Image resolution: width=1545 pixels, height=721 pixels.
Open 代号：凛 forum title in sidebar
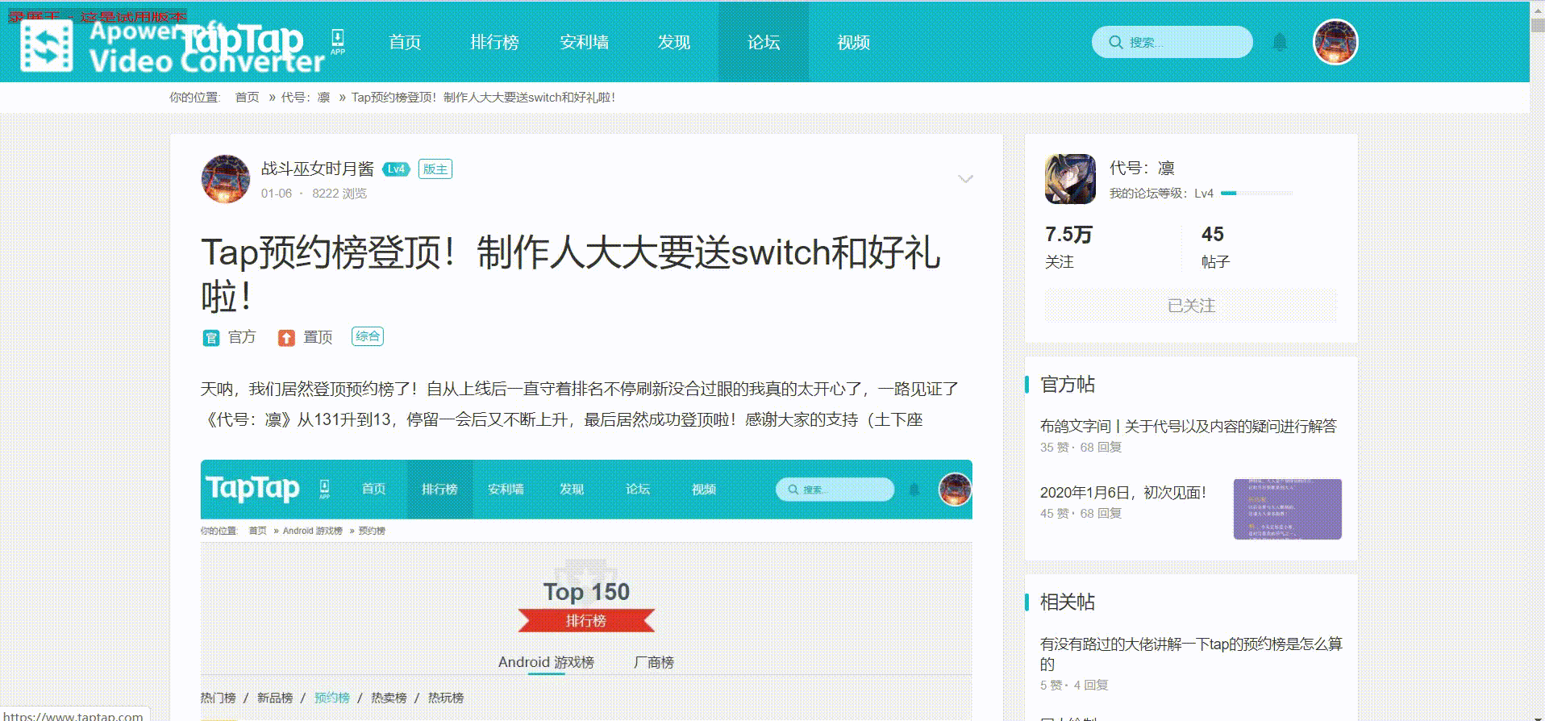[1142, 168]
